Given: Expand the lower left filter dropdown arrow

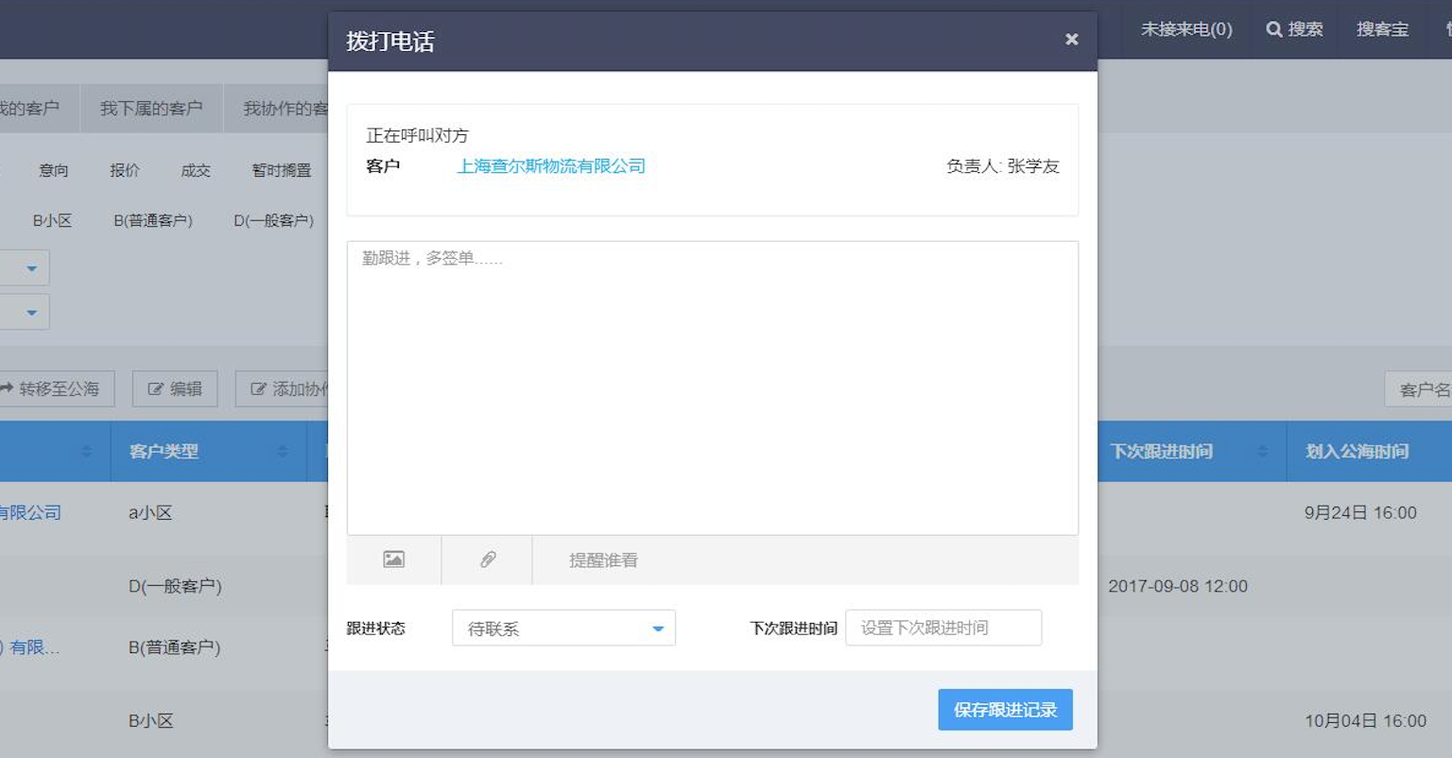Looking at the screenshot, I should tap(31, 312).
